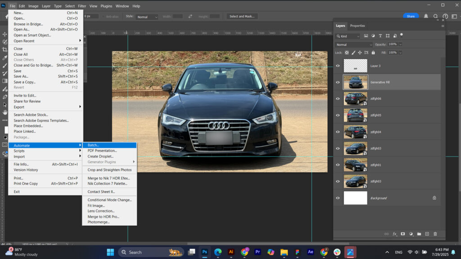
Task: Select the Gradient tool
Action: pos(5,81)
